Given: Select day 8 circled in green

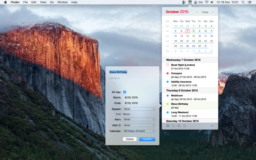Looking at the screenshot, I should point(194,31).
